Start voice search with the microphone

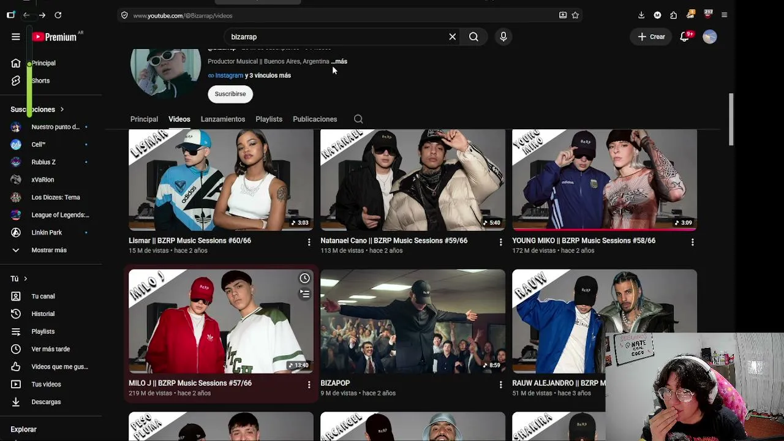[x=503, y=37]
